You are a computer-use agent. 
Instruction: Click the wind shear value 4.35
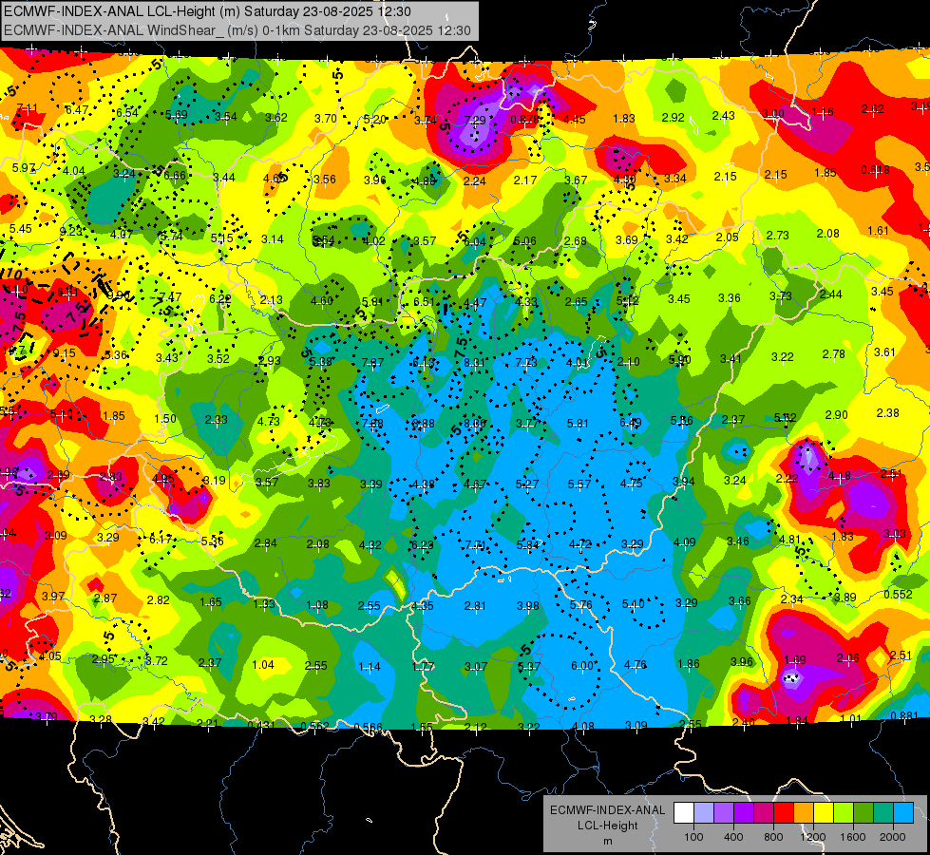click(423, 606)
